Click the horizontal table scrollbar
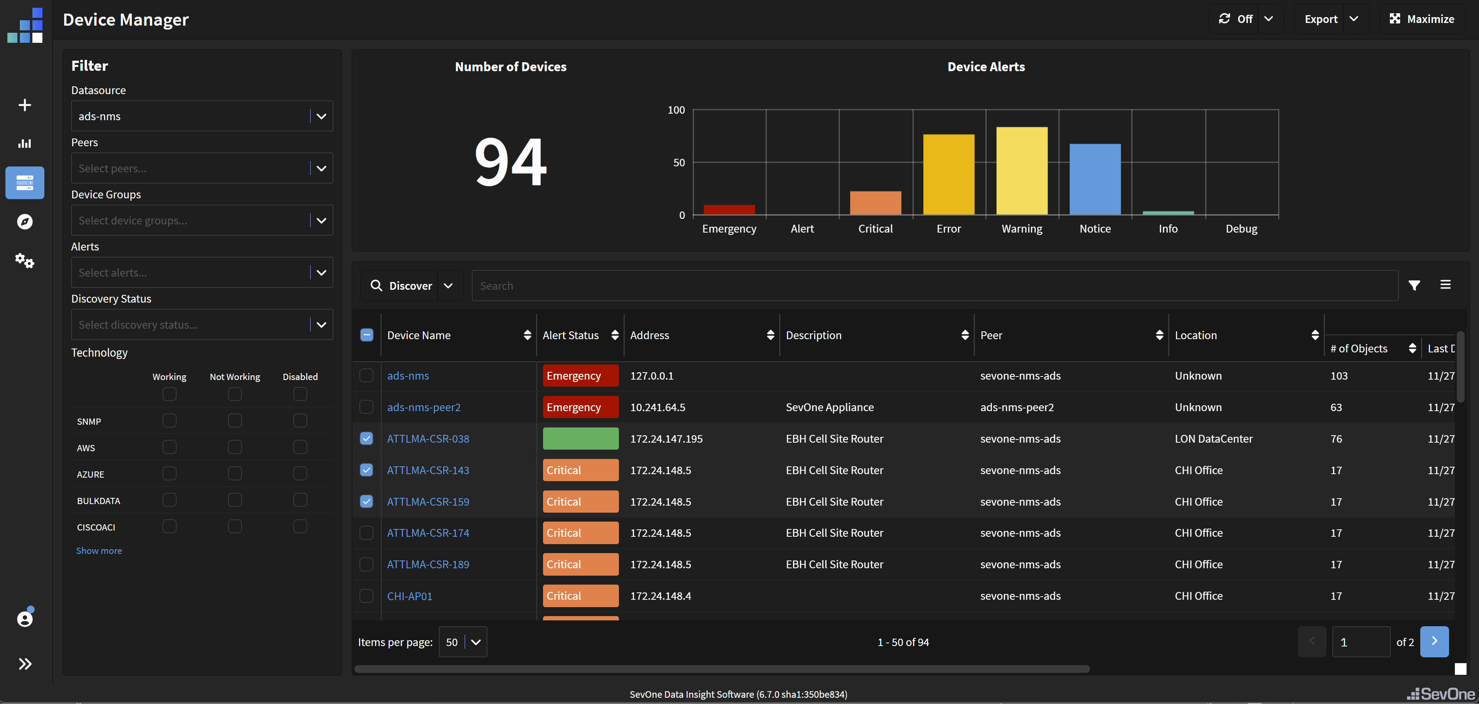 tap(722, 669)
